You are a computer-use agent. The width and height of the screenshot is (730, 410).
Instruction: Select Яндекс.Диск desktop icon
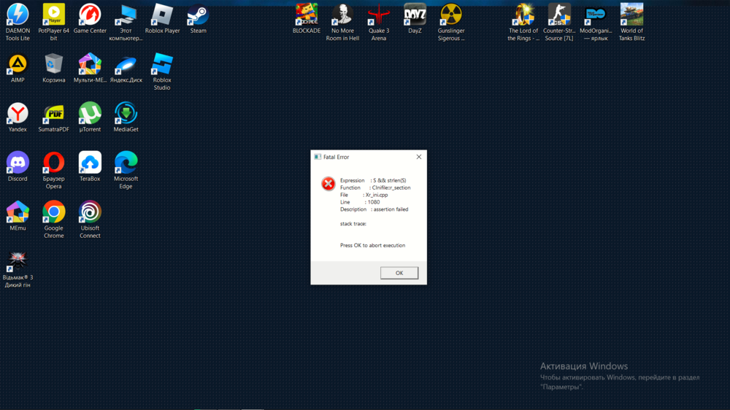[x=126, y=68]
